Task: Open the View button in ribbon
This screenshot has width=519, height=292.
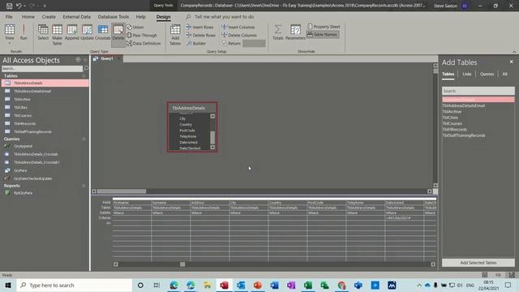Action: click(x=10, y=33)
